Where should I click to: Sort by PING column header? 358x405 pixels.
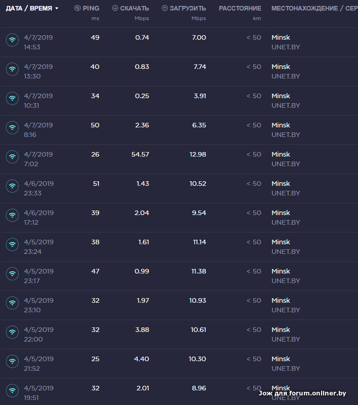(x=86, y=9)
